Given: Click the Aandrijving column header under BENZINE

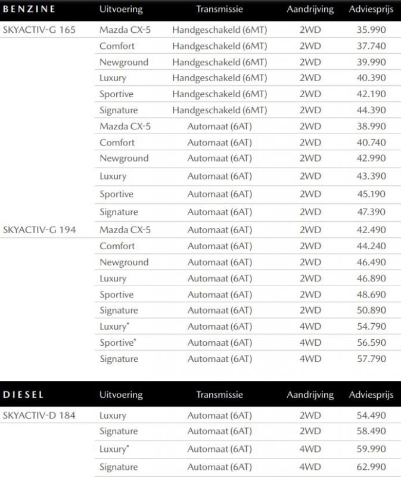Looking at the screenshot, I should 310,10.
